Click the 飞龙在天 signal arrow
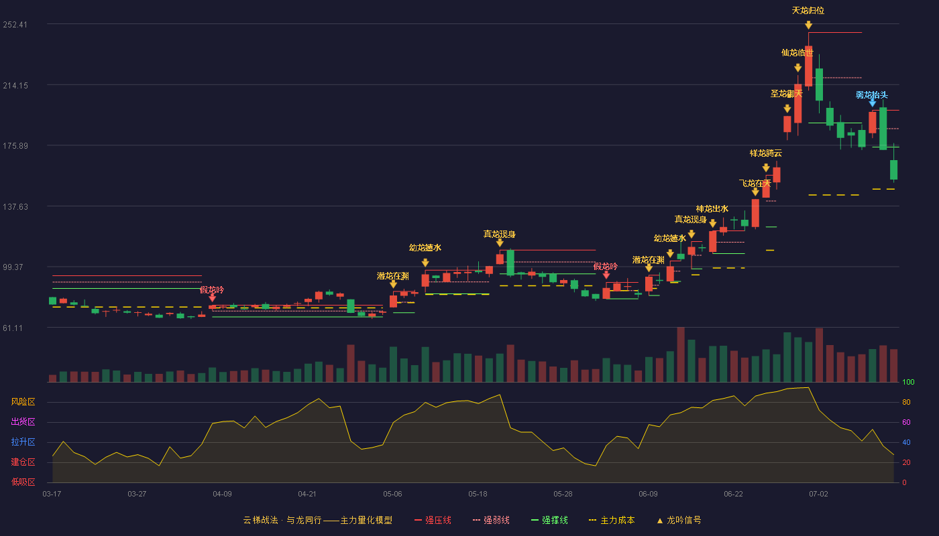 [x=755, y=192]
